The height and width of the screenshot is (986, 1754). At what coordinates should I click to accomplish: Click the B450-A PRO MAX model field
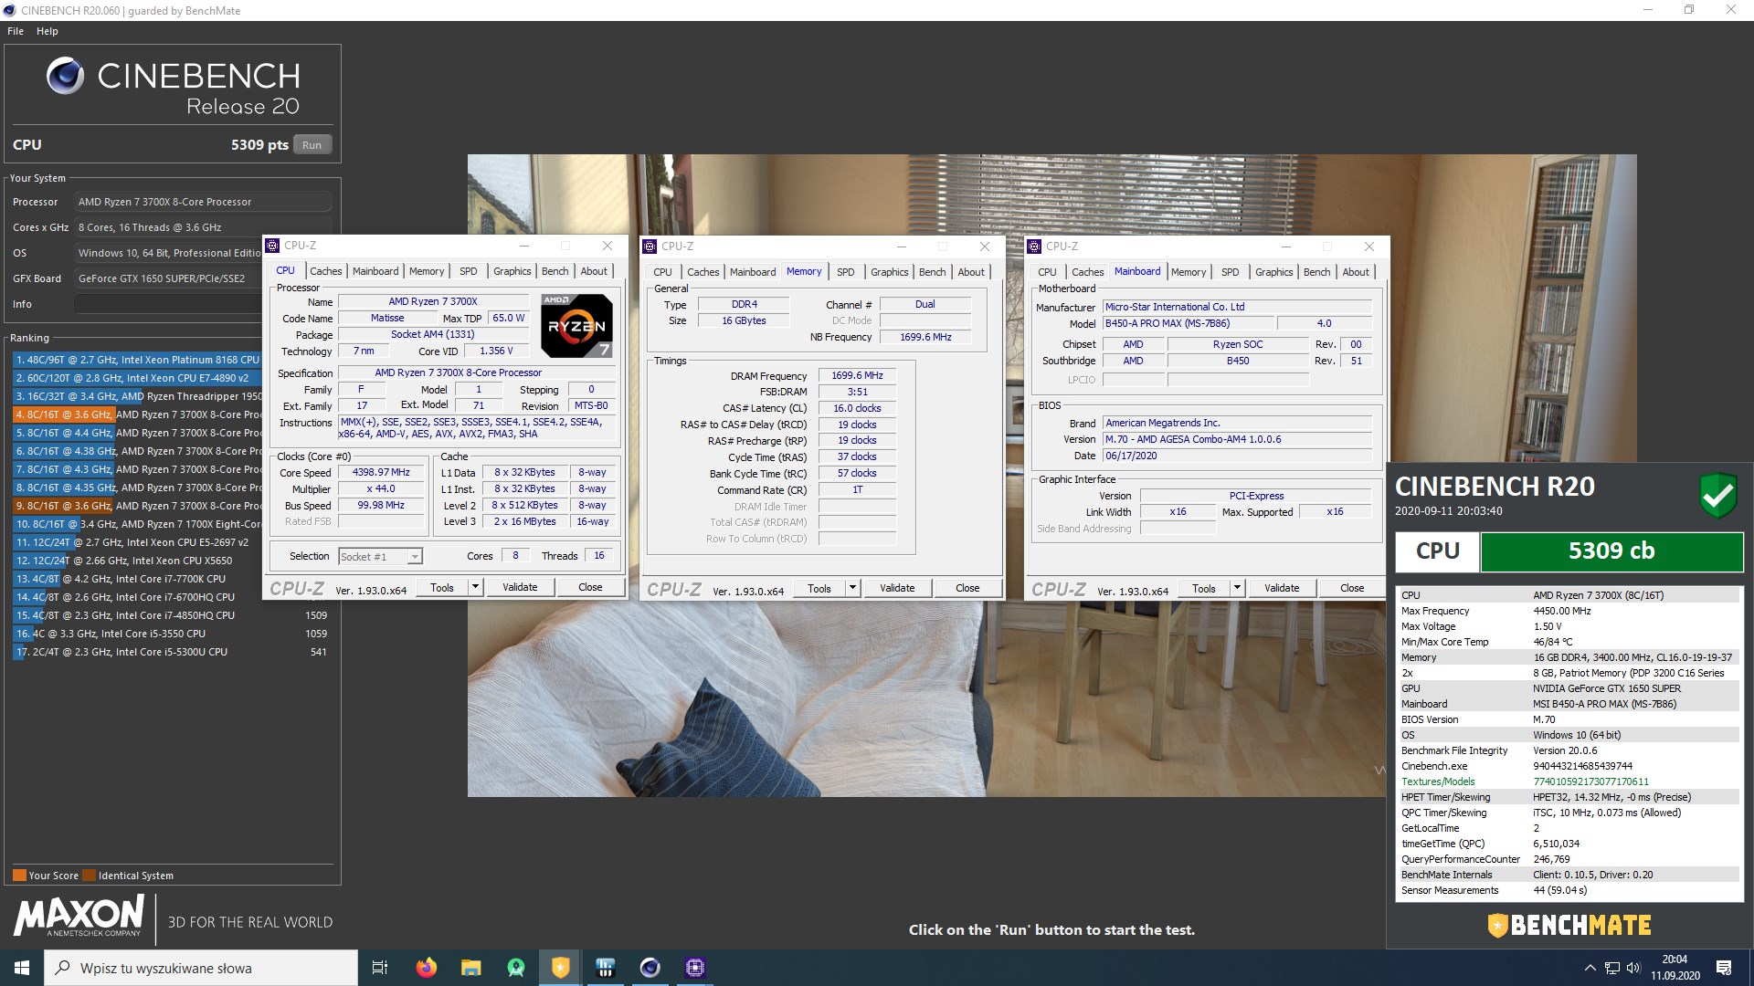(x=1188, y=323)
